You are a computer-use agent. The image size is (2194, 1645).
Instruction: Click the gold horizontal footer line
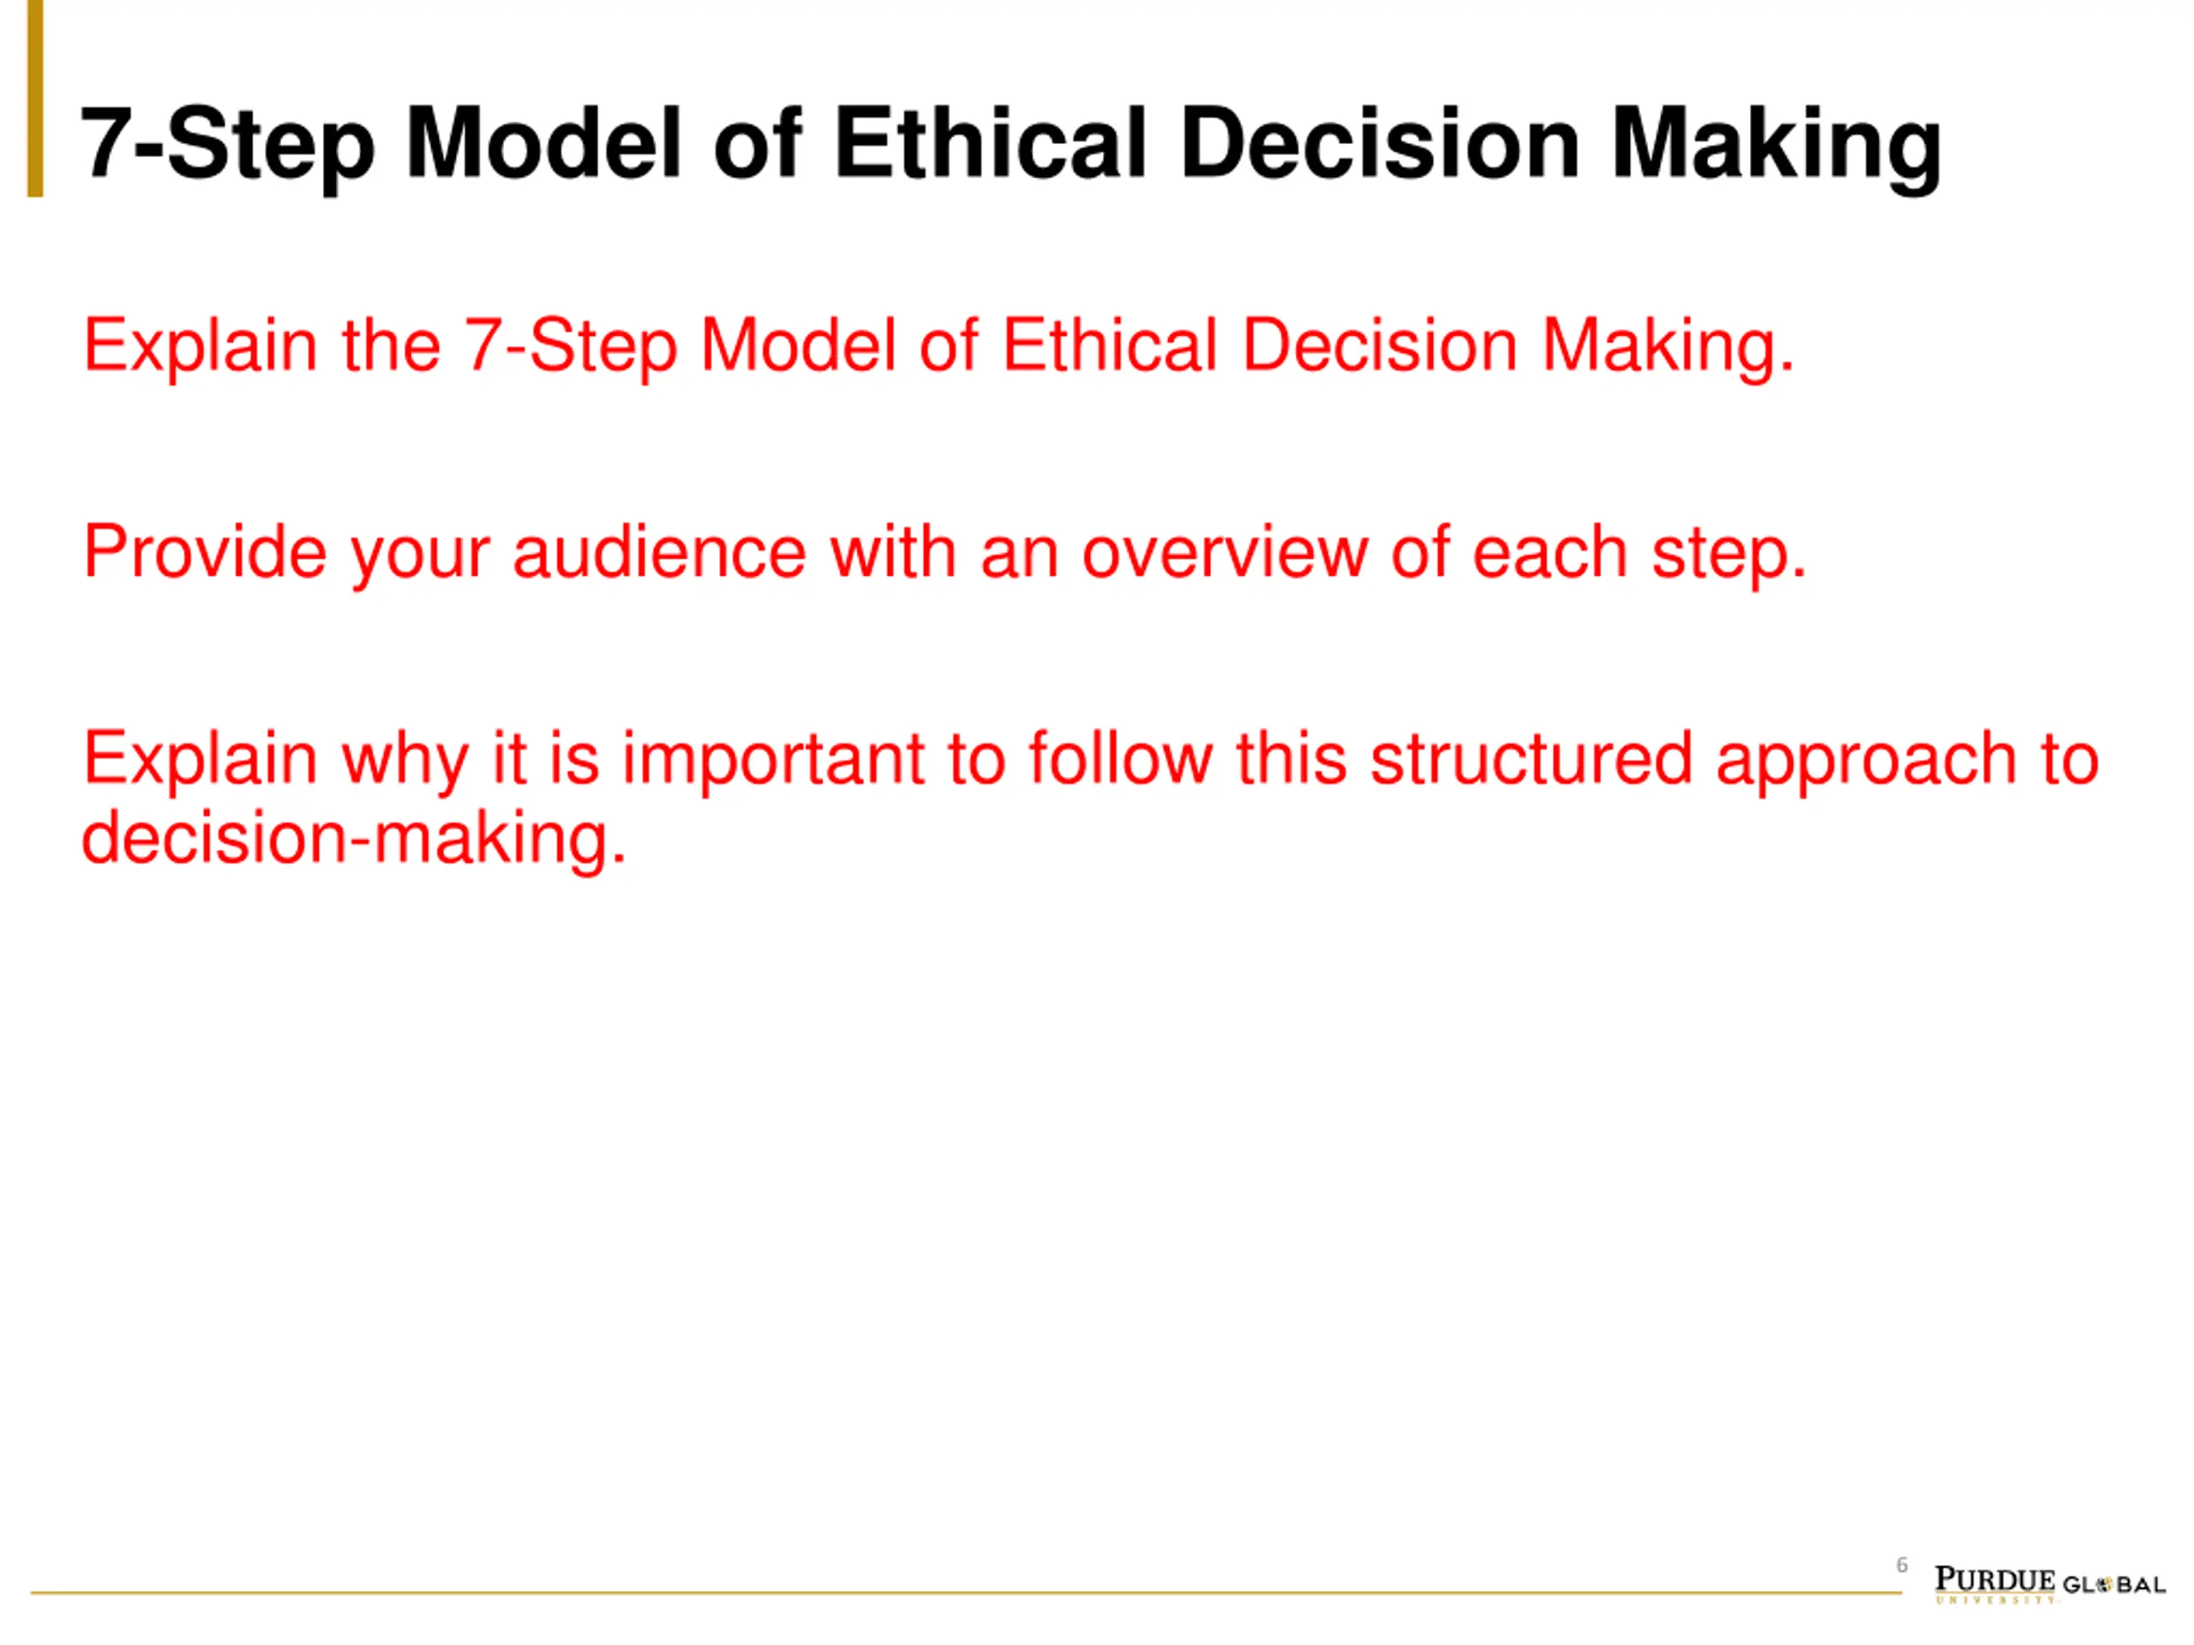point(965,1594)
